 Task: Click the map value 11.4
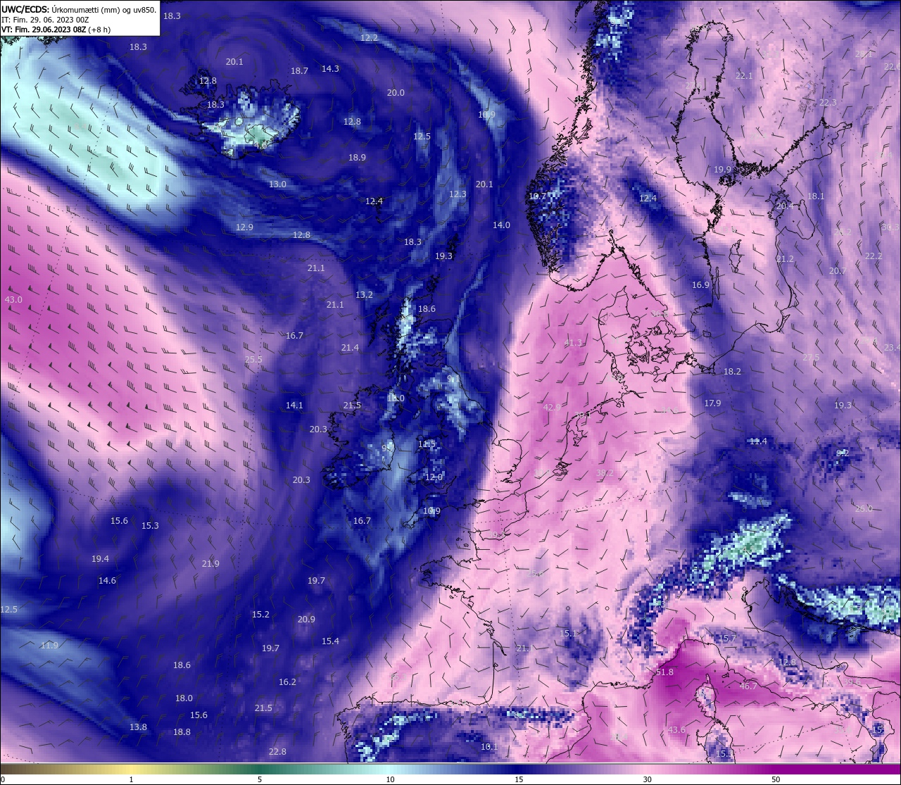tap(758, 441)
